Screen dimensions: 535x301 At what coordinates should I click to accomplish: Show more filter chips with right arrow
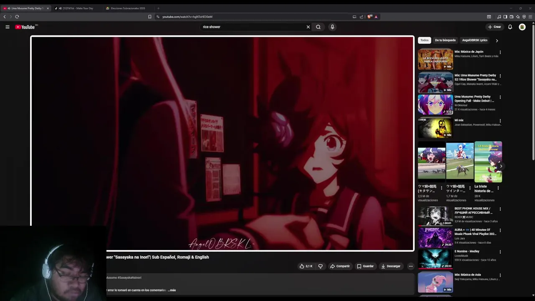(x=497, y=41)
